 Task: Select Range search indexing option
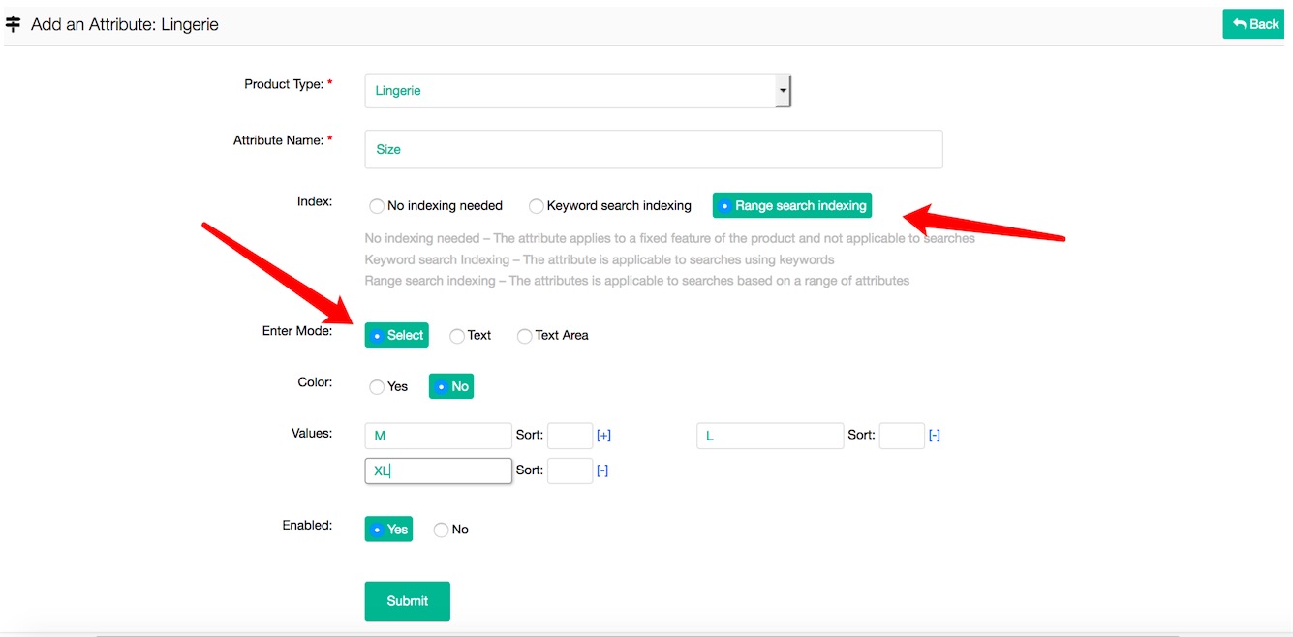791,205
